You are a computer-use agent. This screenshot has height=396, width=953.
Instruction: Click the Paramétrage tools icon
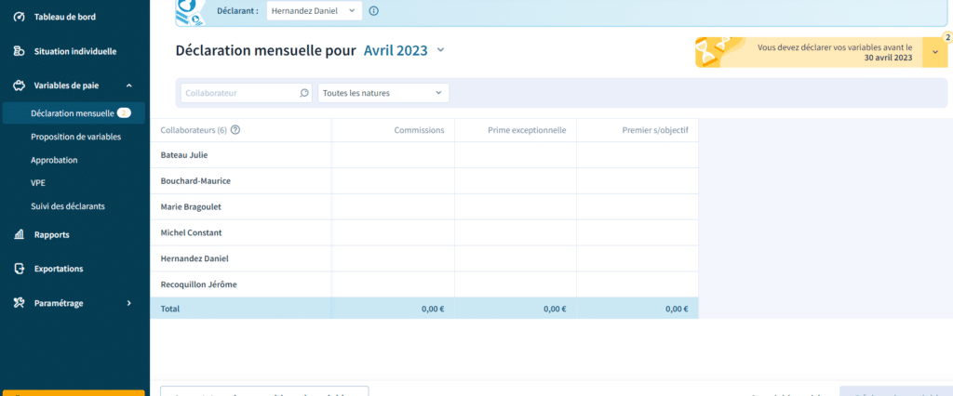coord(19,303)
